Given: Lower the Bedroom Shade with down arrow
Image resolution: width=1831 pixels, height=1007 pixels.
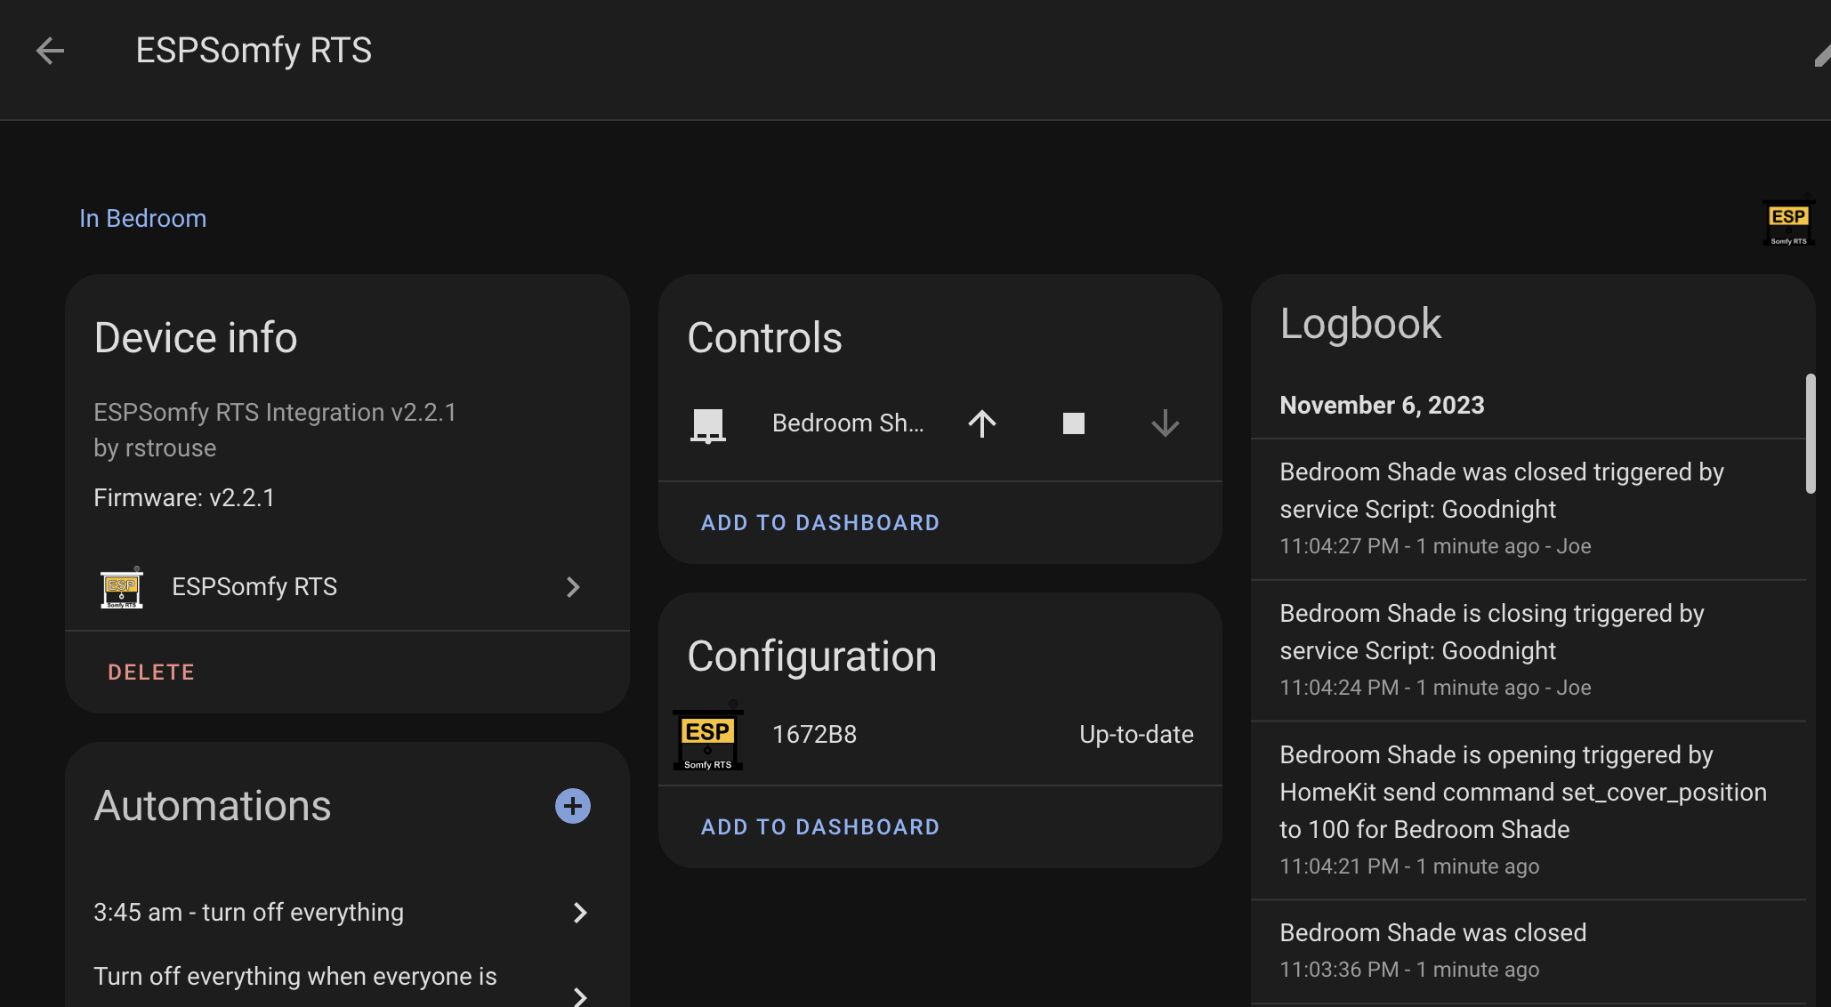Looking at the screenshot, I should click(x=1164, y=423).
